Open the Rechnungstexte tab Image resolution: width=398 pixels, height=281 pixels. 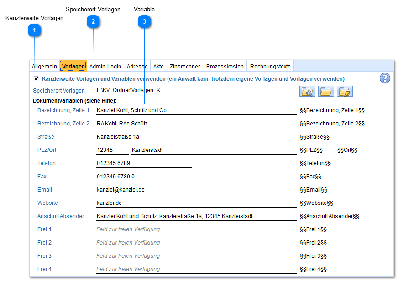coord(270,67)
